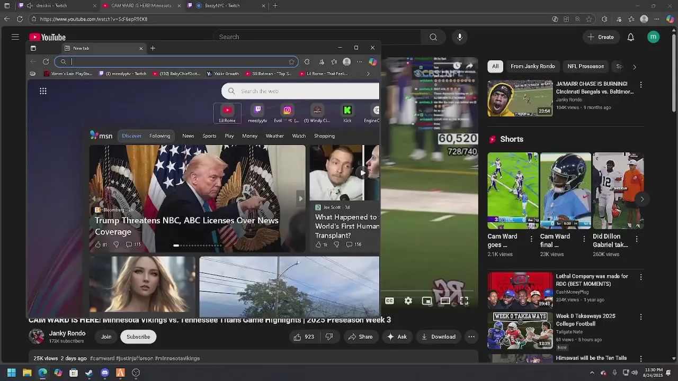Screen dimensions: 678x381
Task: Open tab actions menu front Edge window
Action: pos(33,48)
